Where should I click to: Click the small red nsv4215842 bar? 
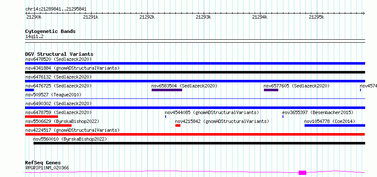coord(178,125)
